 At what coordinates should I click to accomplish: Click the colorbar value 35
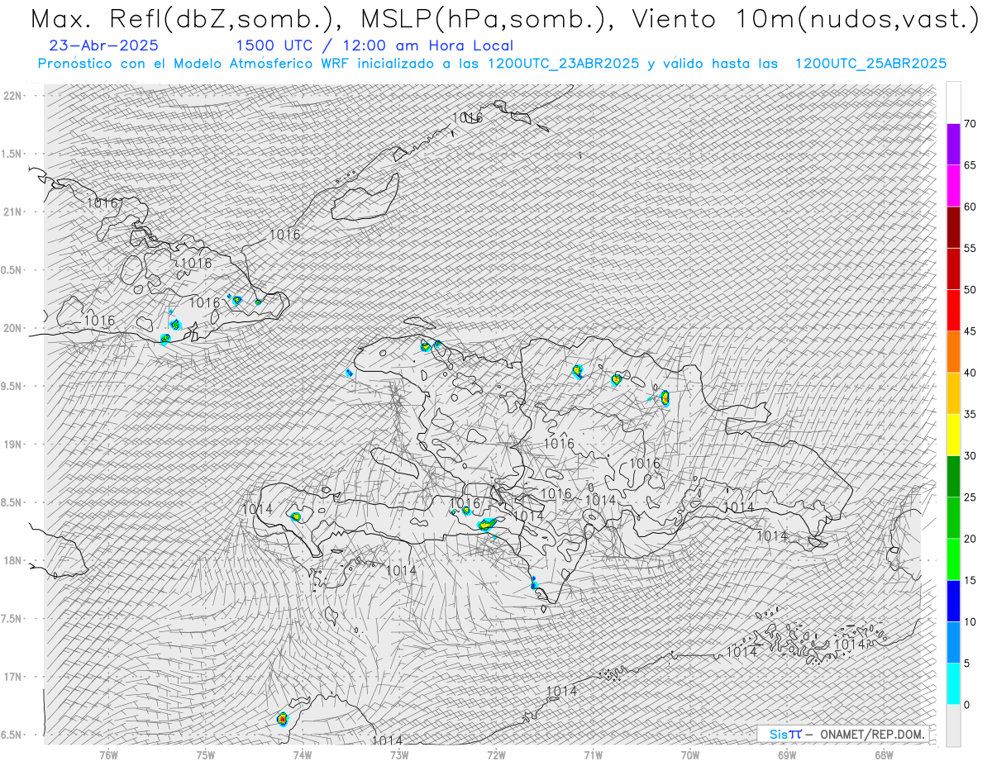click(x=971, y=414)
